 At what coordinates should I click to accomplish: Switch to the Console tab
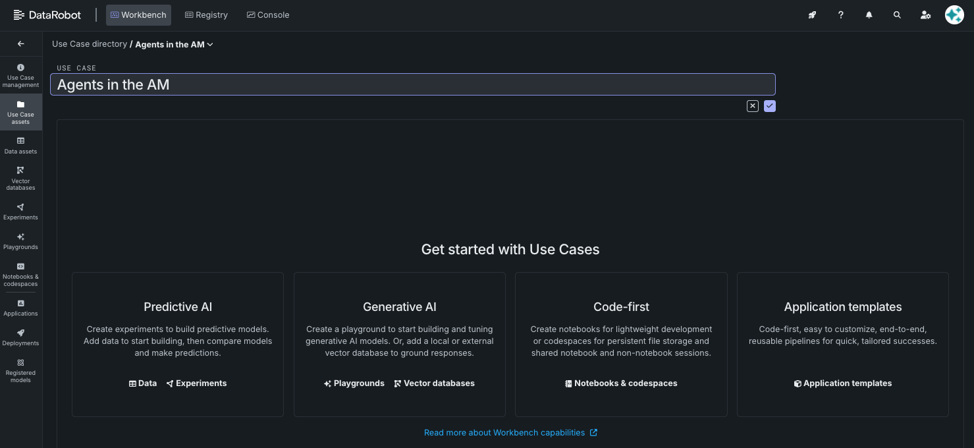[268, 15]
